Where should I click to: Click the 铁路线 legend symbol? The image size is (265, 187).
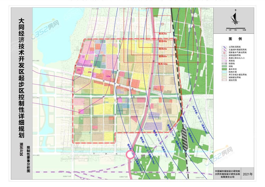tap(224, 63)
